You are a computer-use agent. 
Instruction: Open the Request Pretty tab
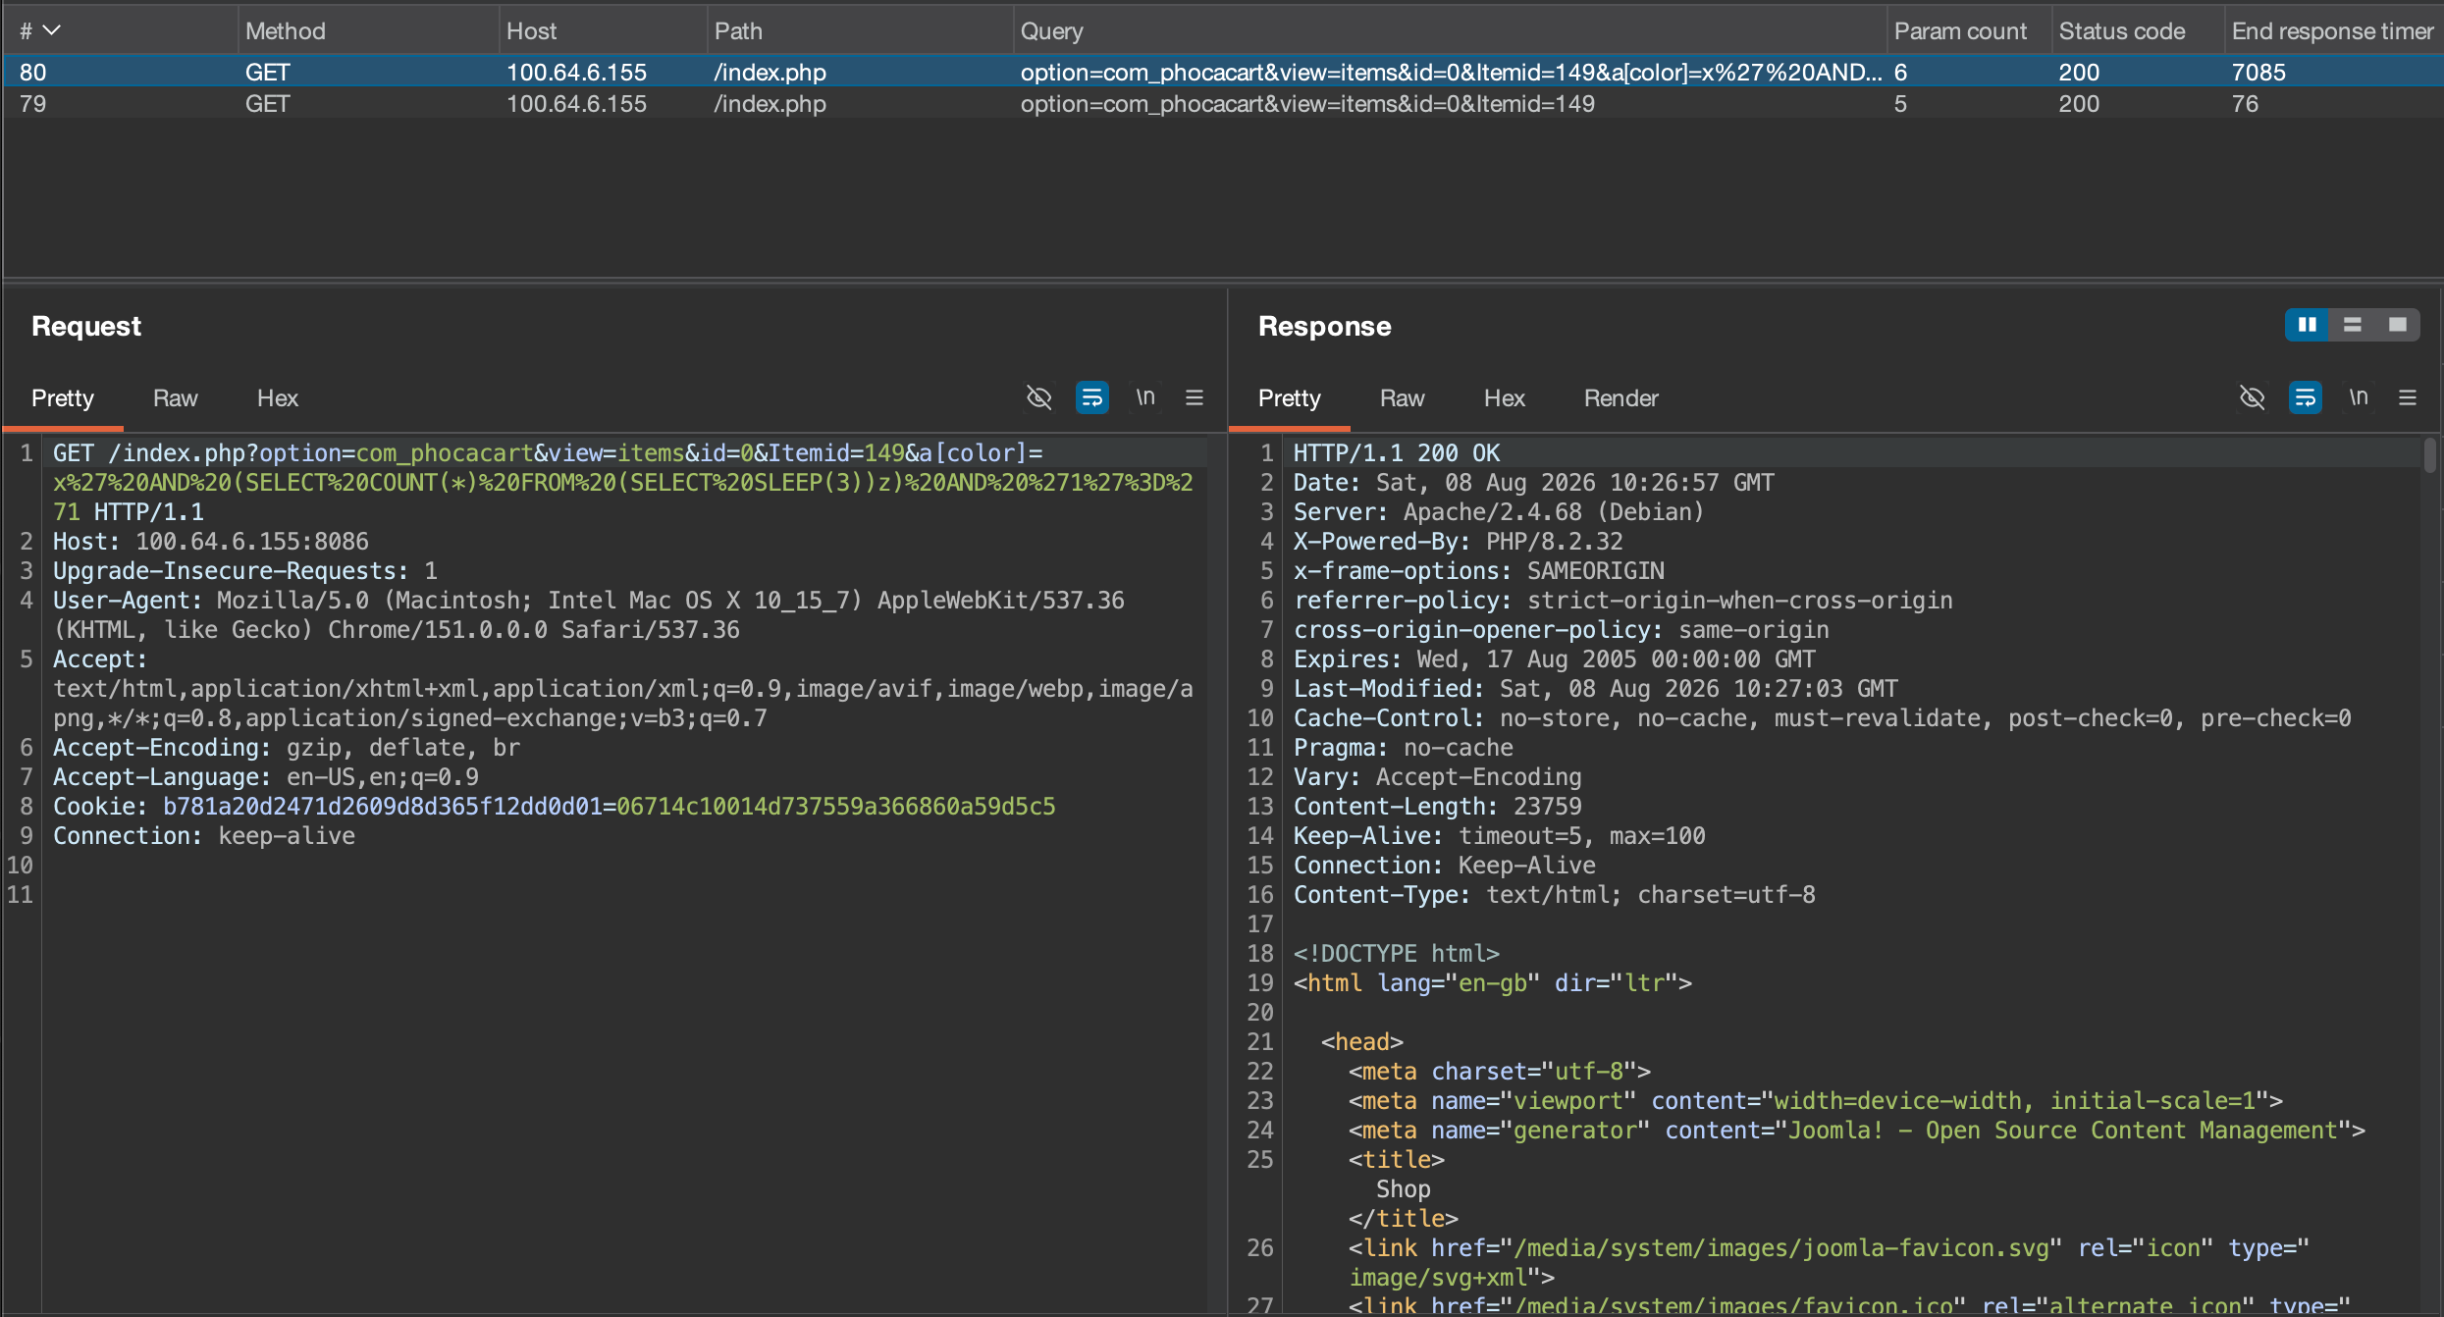[x=63, y=397]
